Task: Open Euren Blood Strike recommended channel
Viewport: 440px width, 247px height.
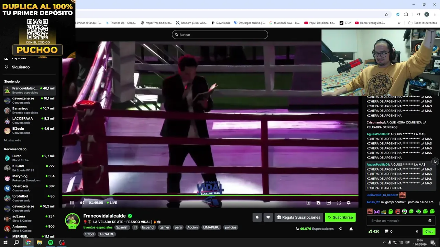Action: pyautogui.click(x=30, y=158)
